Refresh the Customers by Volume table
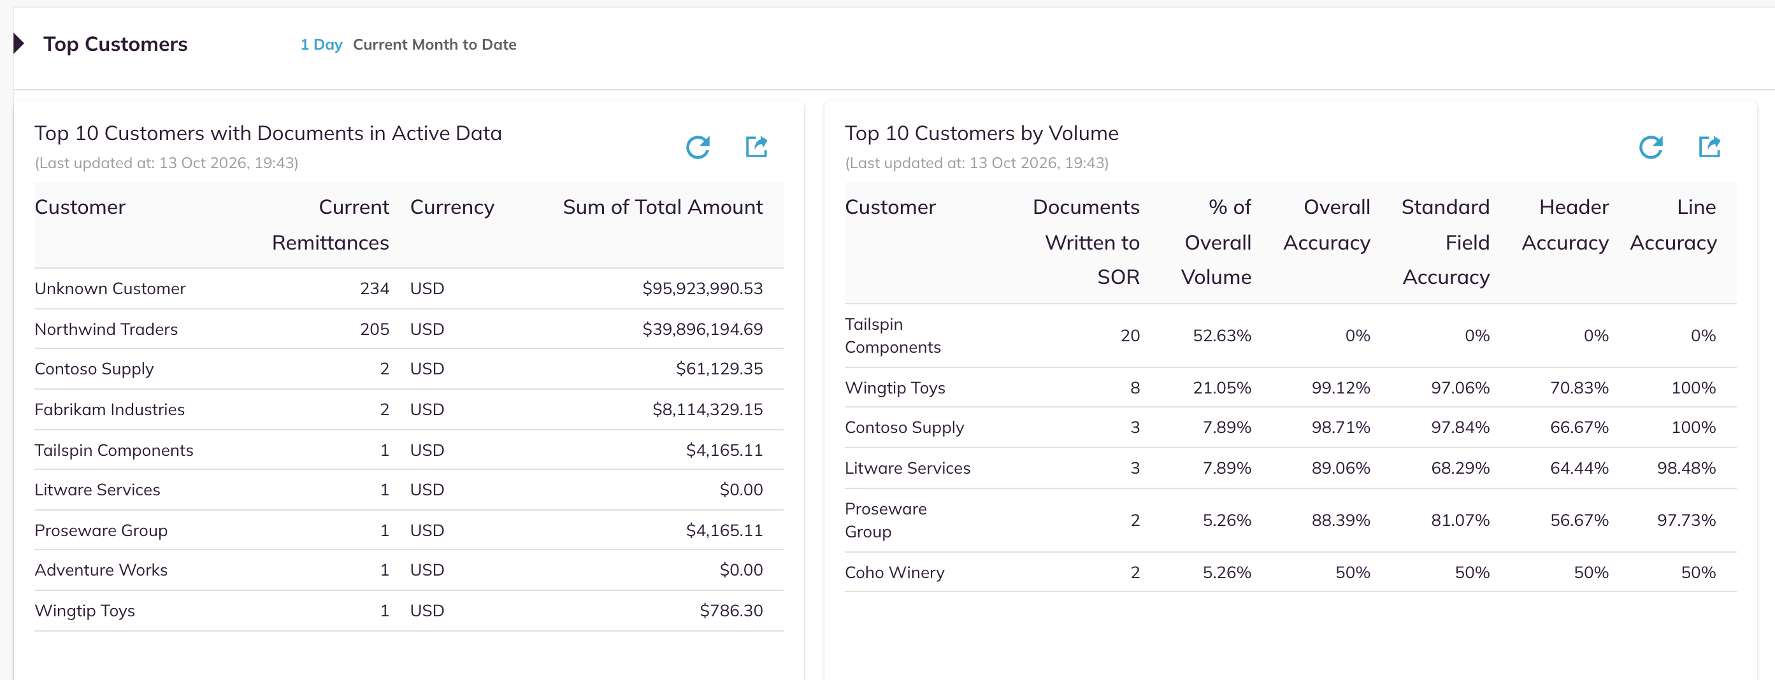 click(1650, 148)
